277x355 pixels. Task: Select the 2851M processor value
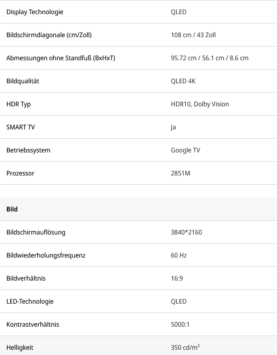tap(180, 173)
